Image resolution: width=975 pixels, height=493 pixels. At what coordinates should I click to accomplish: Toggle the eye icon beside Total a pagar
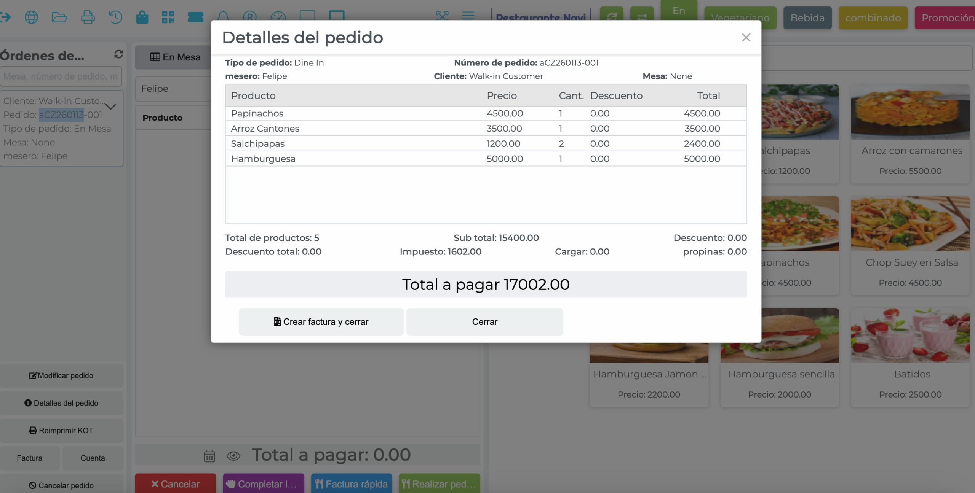tap(233, 456)
